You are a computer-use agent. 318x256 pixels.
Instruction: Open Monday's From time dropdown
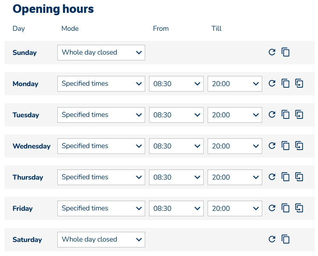coord(176,84)
